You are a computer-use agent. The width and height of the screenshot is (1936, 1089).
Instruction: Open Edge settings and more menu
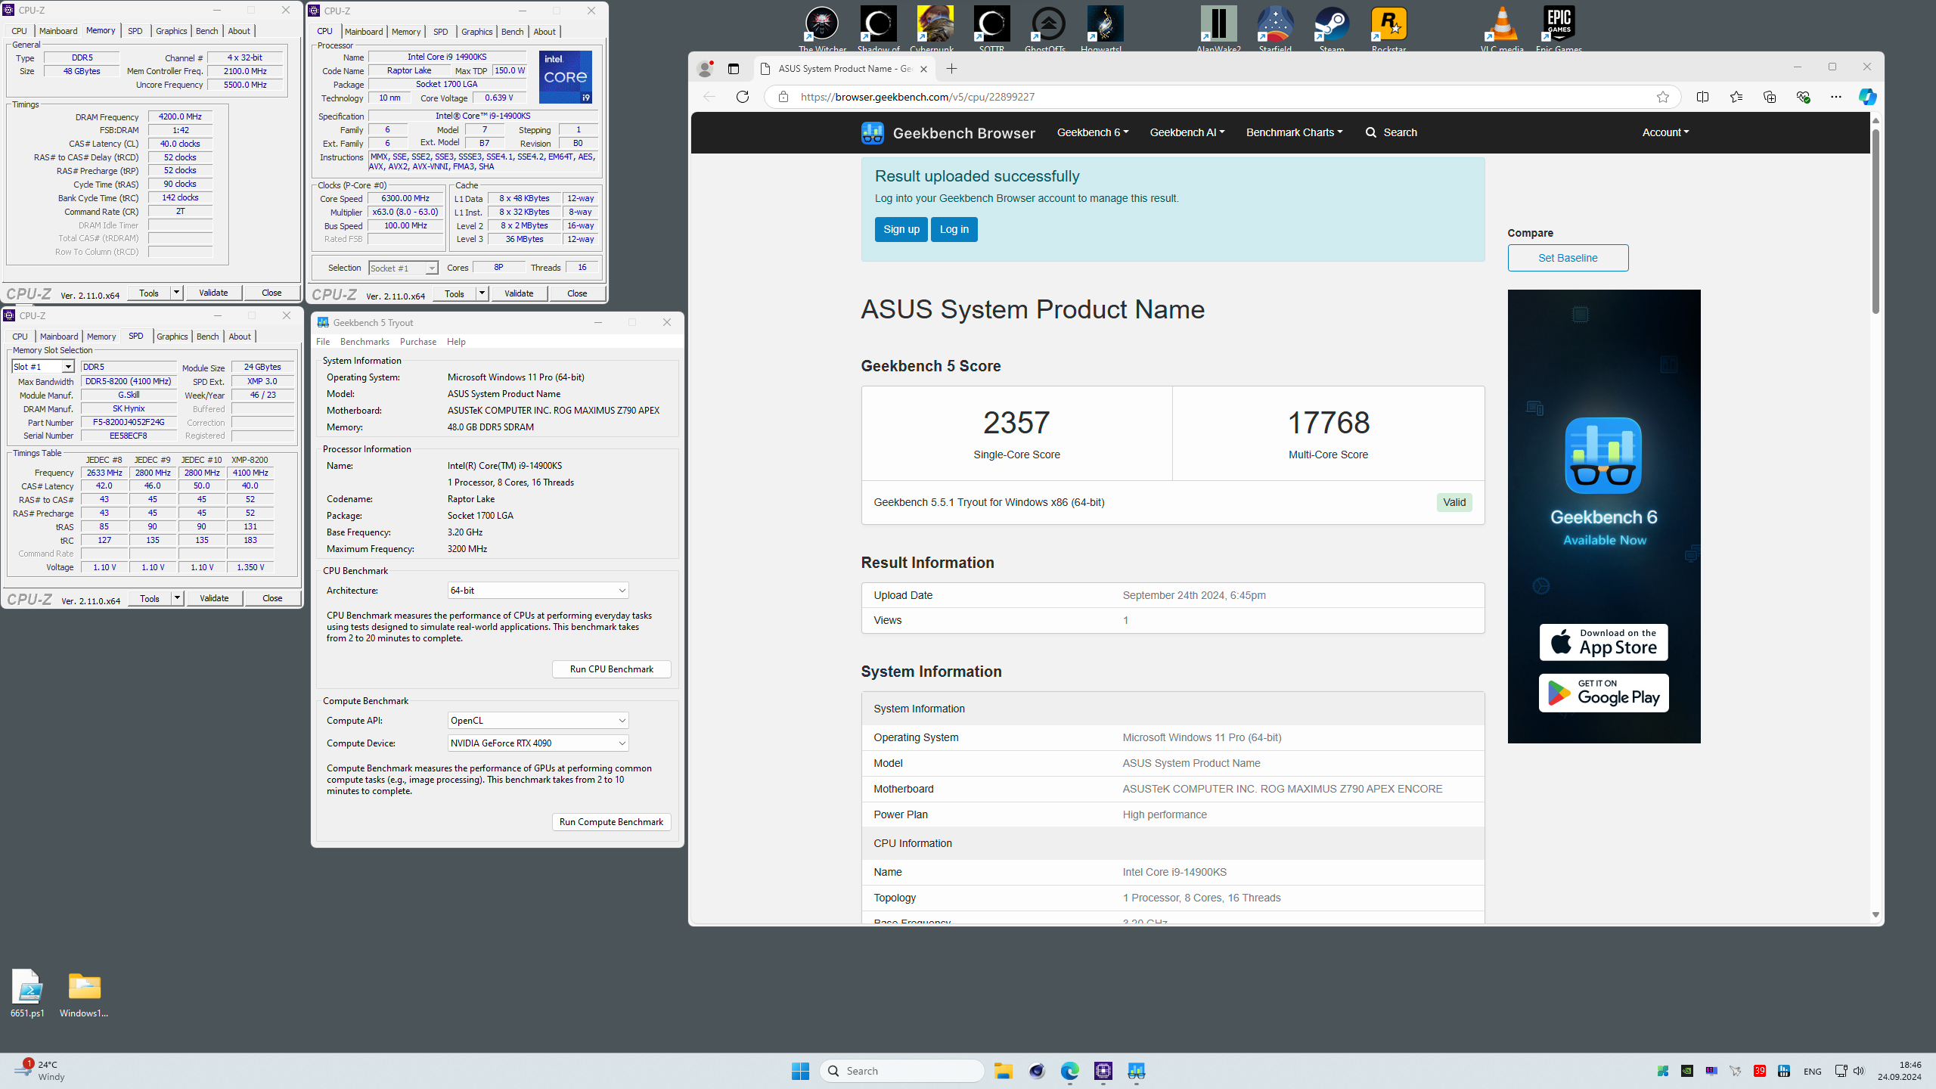[x=1836, y=97]
